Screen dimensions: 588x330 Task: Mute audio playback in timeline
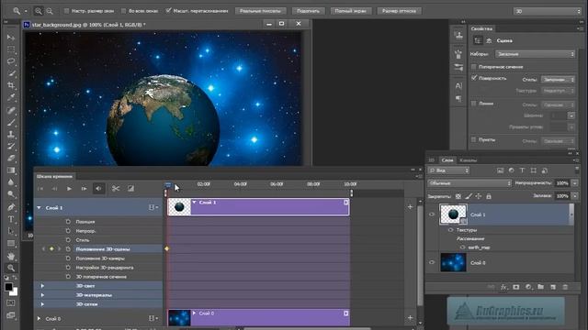98,189
